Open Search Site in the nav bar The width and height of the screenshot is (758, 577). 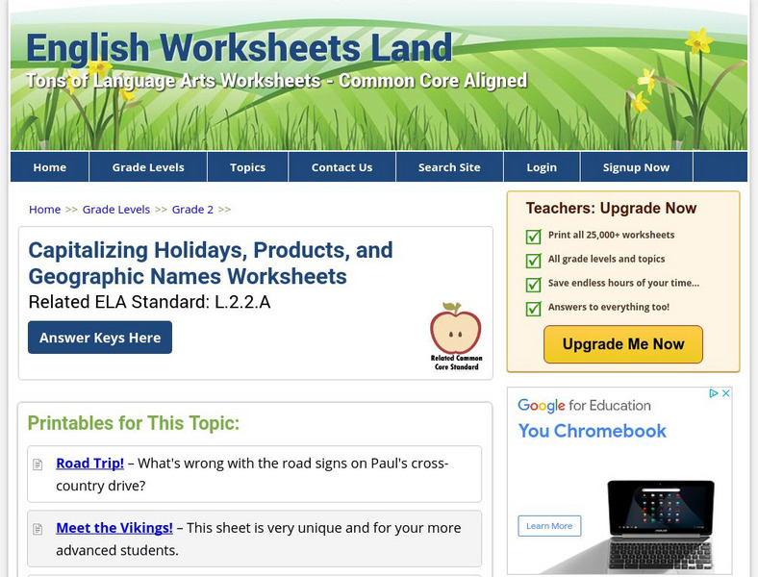[449, 167]
